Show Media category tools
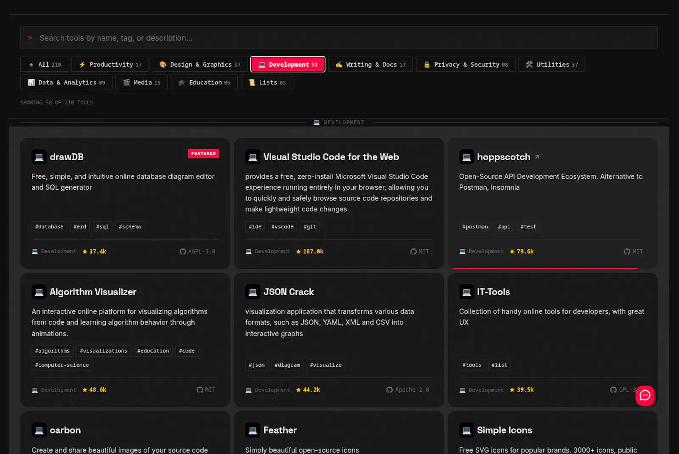 point(142,82)
